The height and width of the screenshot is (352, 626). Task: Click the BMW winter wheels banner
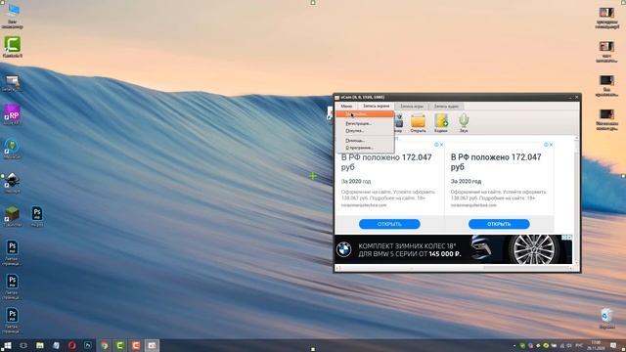(453, 249)
